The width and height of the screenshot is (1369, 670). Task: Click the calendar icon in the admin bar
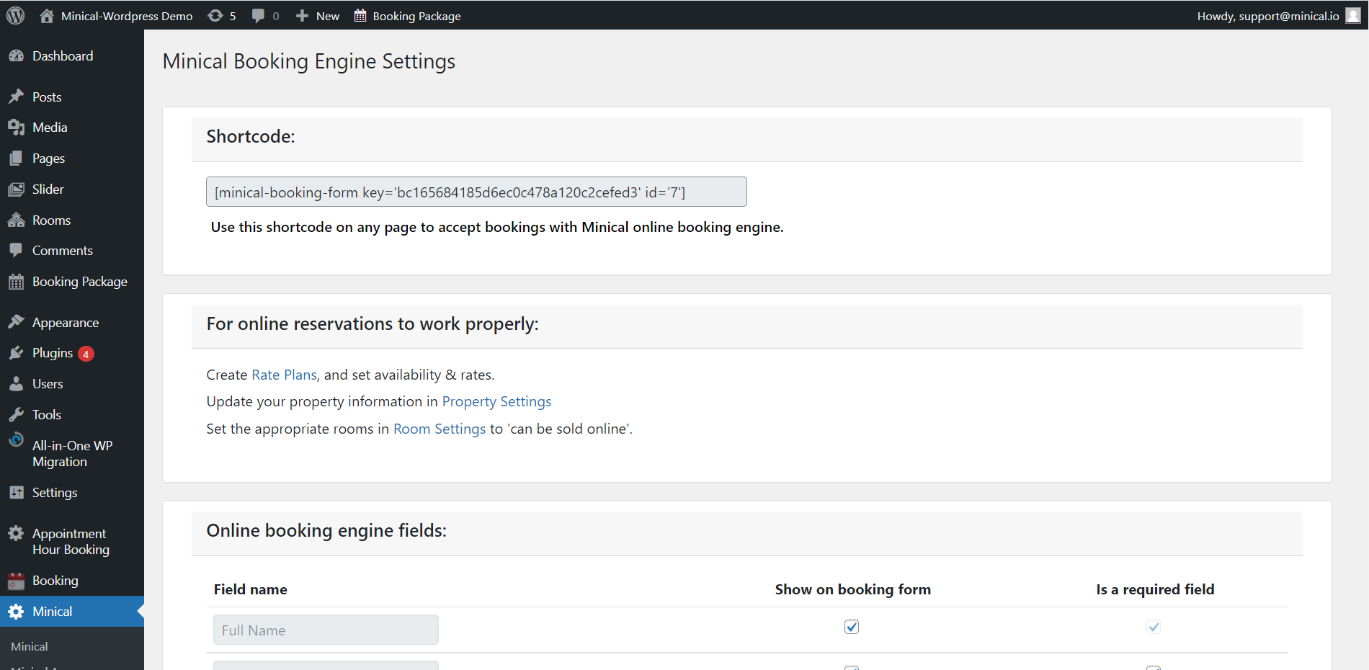point(360,16)
